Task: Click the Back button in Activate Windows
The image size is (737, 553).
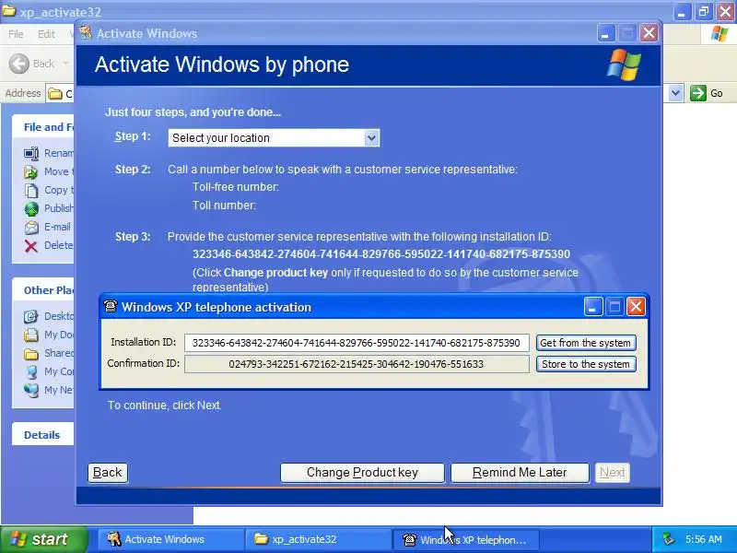Action: pos(108,472)
